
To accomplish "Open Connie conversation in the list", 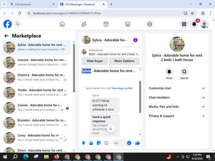I will [36, 108].
